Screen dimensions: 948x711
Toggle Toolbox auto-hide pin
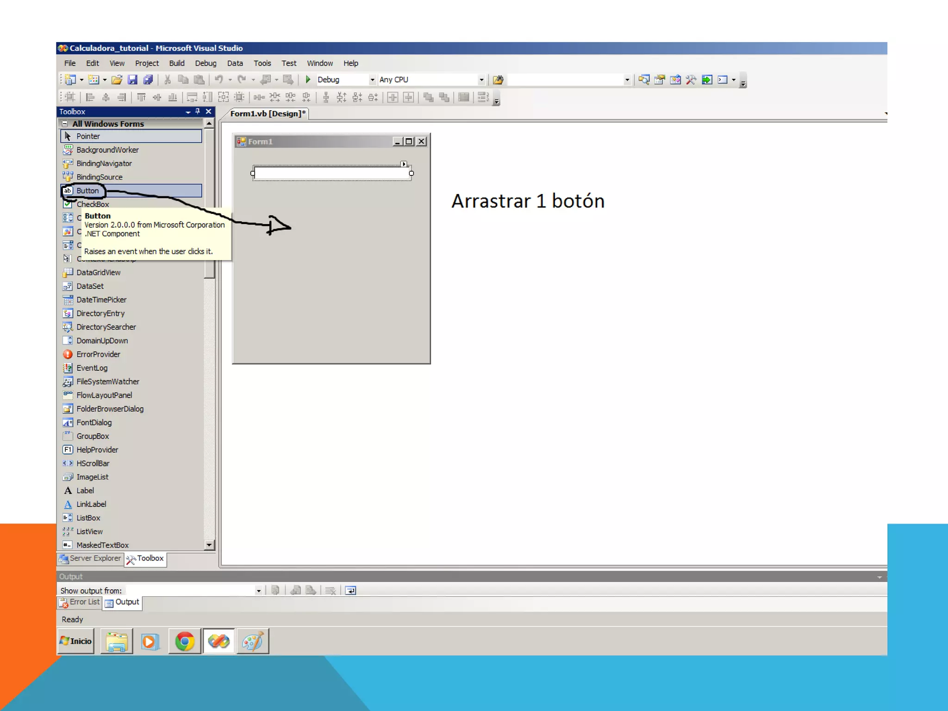pos(198,112)
